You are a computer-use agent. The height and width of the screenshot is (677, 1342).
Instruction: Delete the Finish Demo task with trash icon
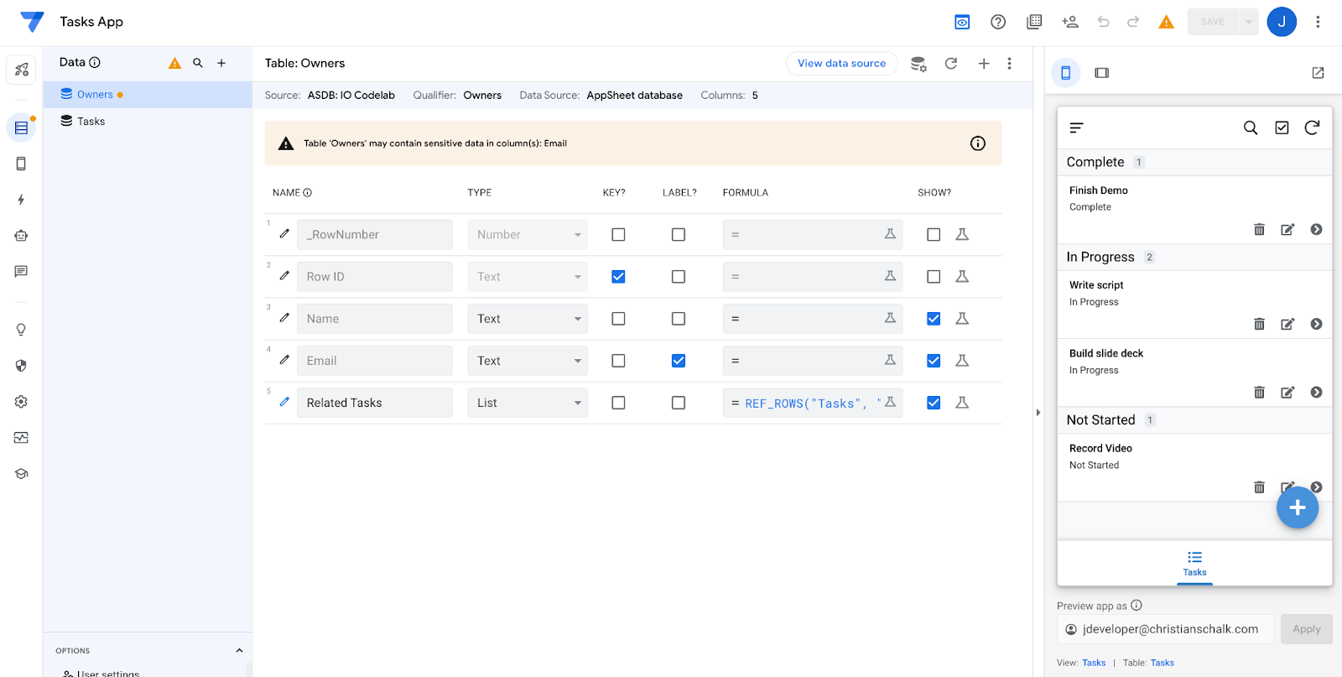1259,230
